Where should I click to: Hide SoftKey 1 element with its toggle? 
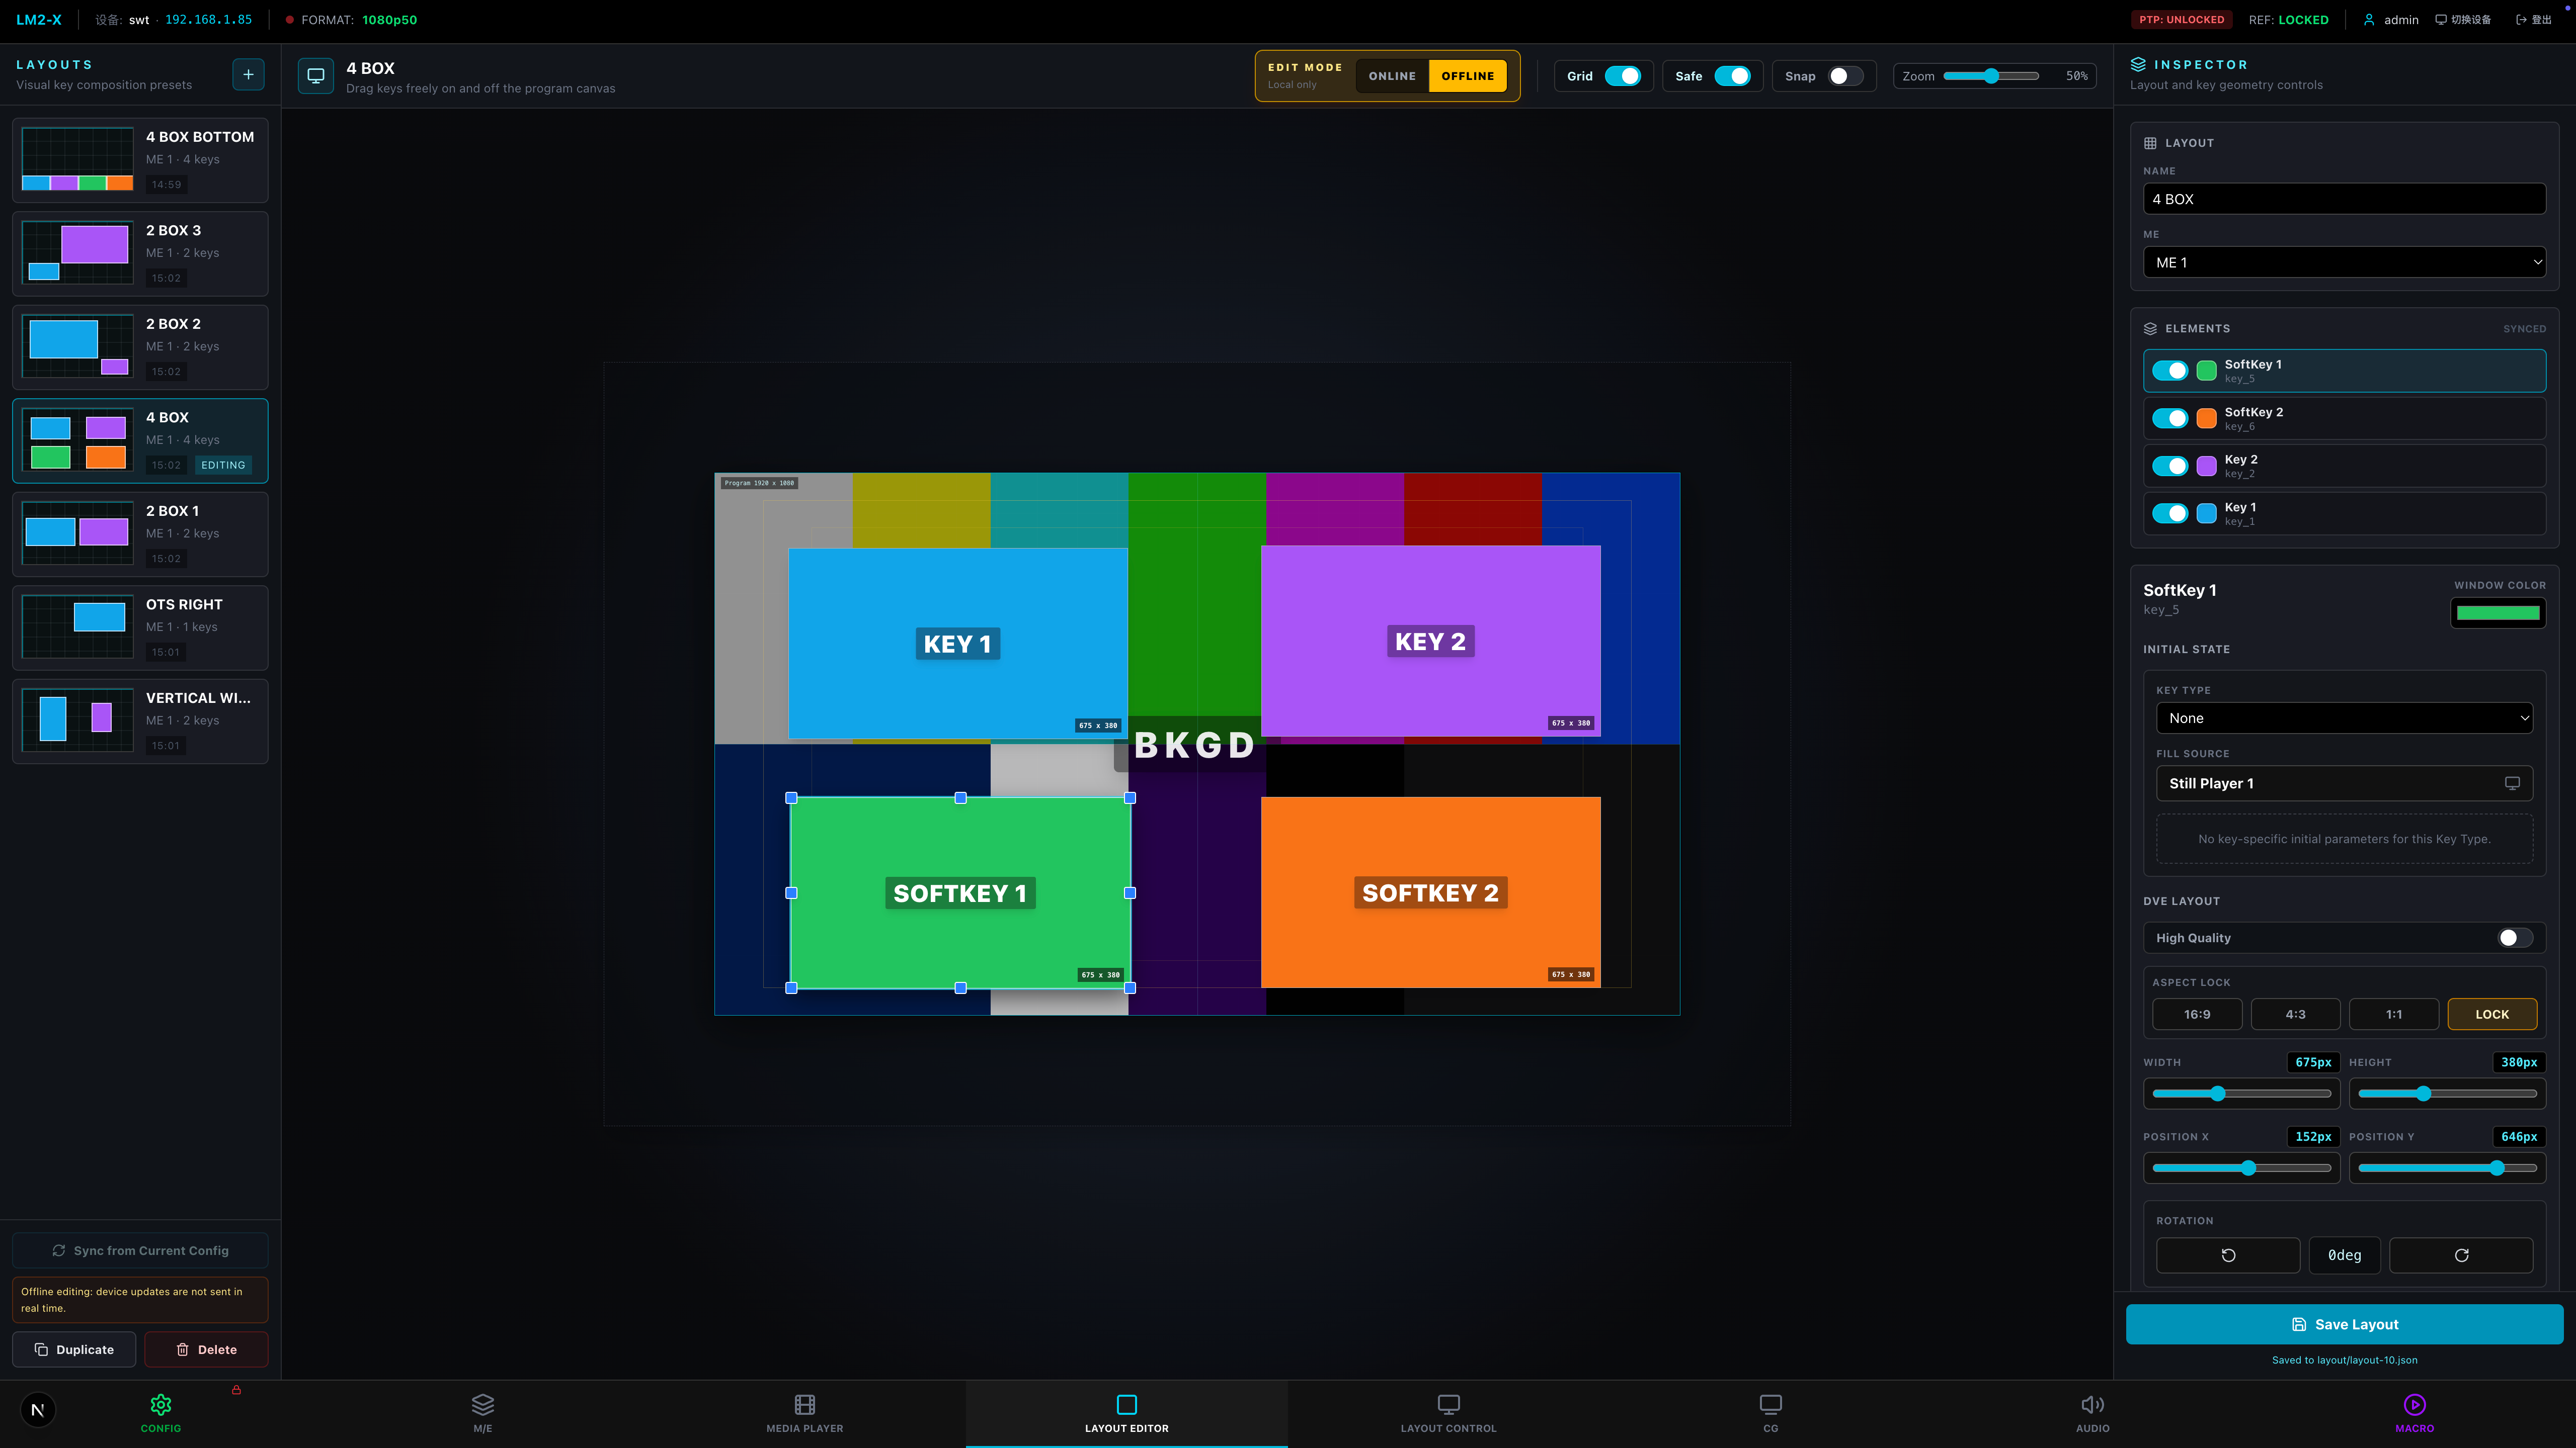2170,371
